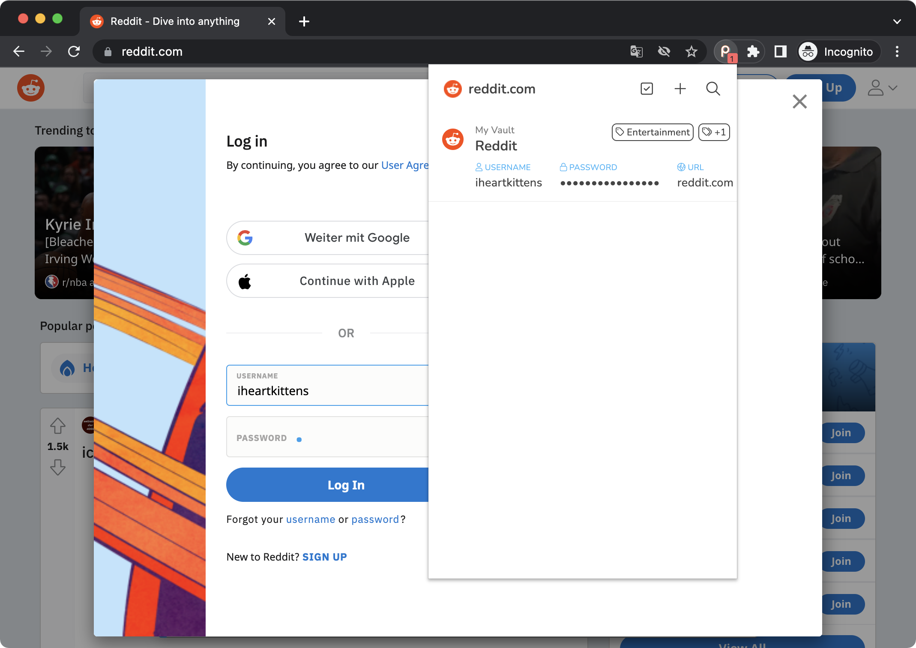Downvote the post with 1.5k score
This screenshot has height=648, width=916.
58,467
